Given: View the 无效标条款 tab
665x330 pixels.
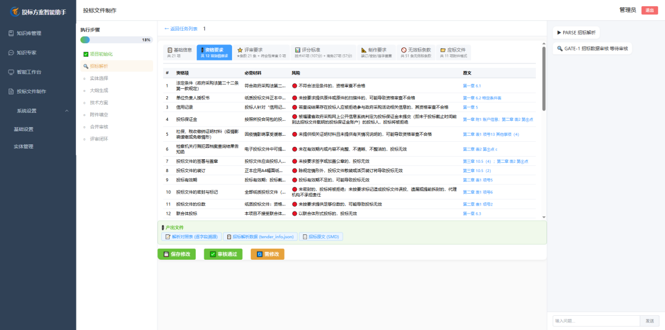Looking at the screenshot, I should click(416, 52).
